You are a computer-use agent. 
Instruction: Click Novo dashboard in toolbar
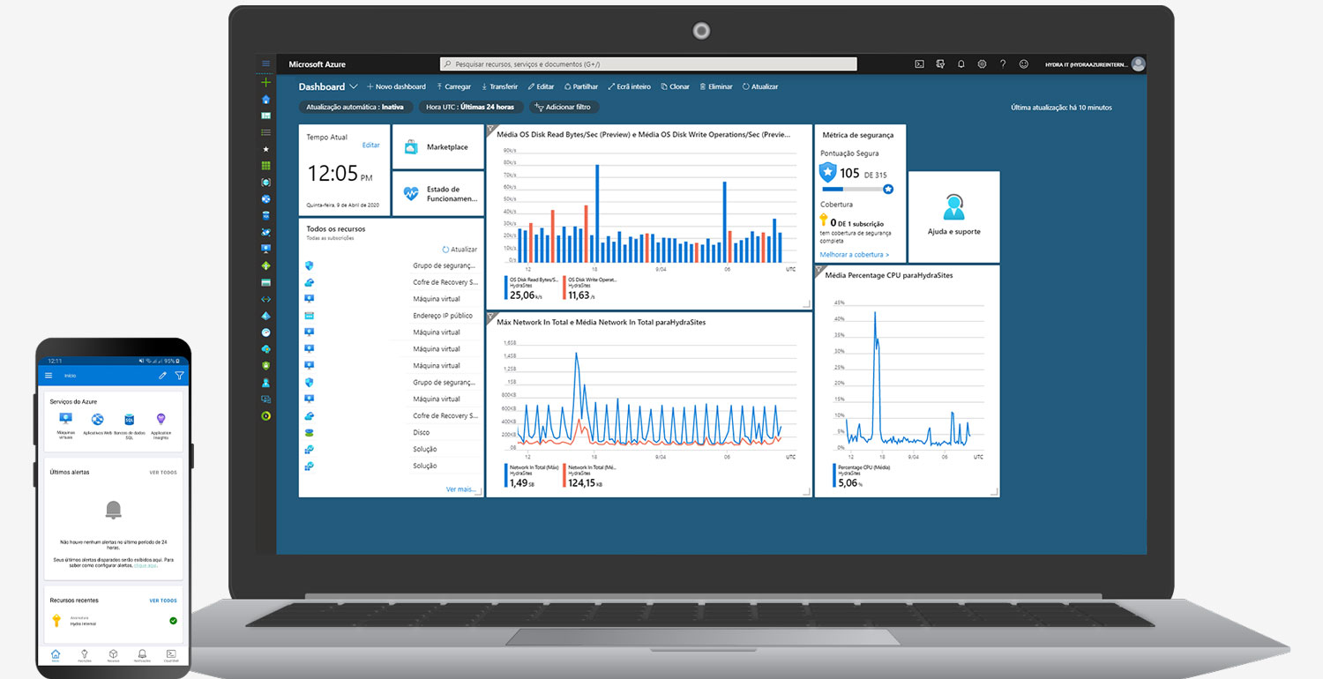396,86
